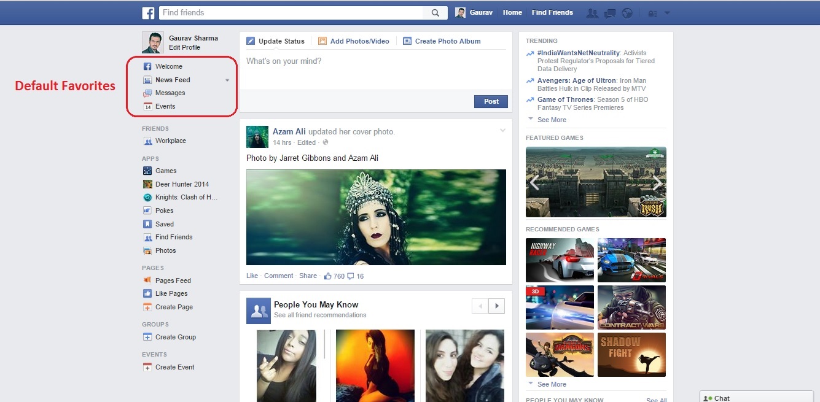Open the options chevron on Azam Ali's post
Viewport: 820px width, 402px height.
pyautogui.click(x=502, y=130)
